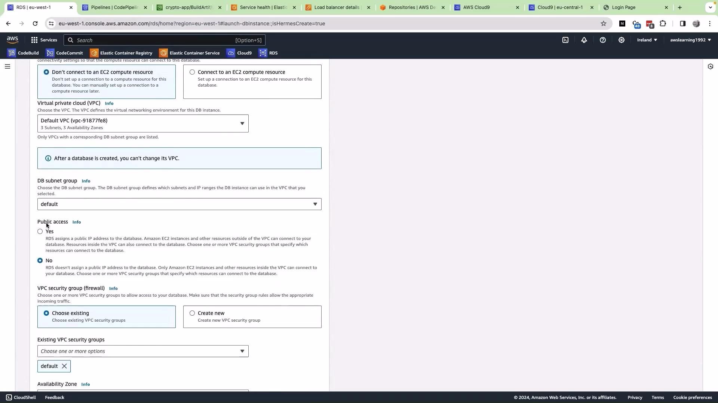Open CloudShell from the top bar

point(565,40)
